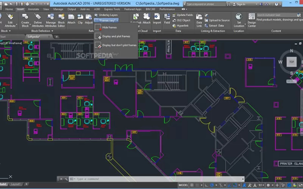Add new drawing tab with plus
This screenshot has height=189, width=303.
pos(57,37)
